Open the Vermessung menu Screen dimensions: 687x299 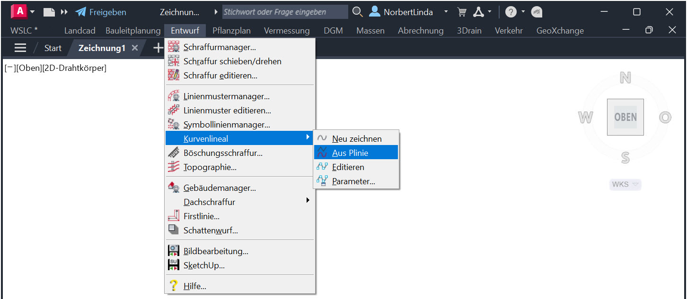point(287,31)
